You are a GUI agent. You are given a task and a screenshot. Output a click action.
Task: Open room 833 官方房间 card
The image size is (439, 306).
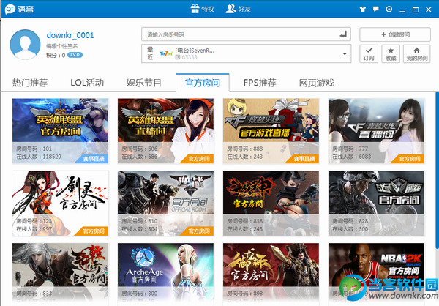pos(60,273)
